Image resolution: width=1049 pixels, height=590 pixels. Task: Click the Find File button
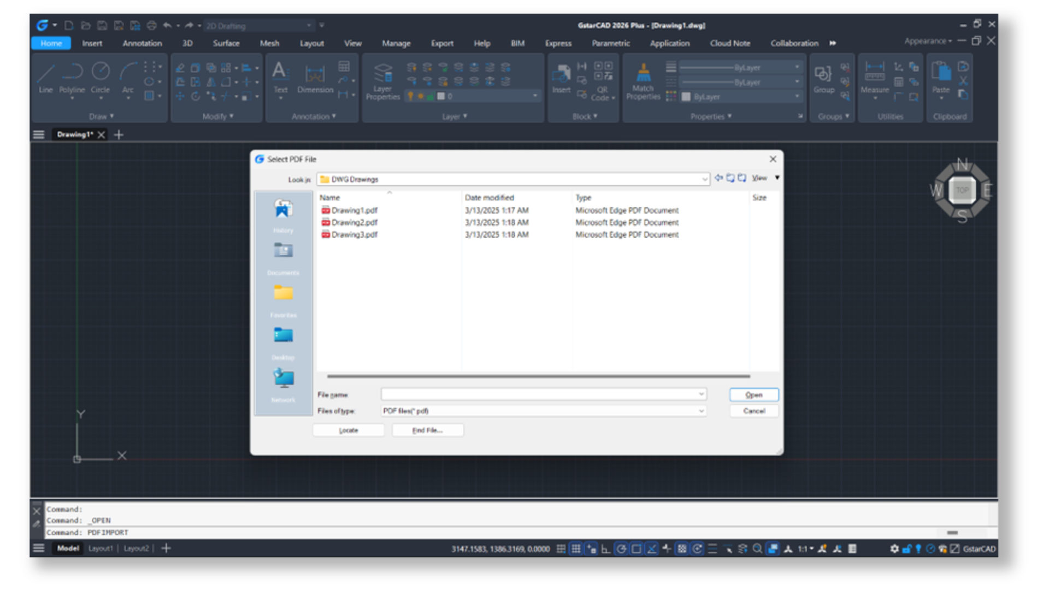428,430
